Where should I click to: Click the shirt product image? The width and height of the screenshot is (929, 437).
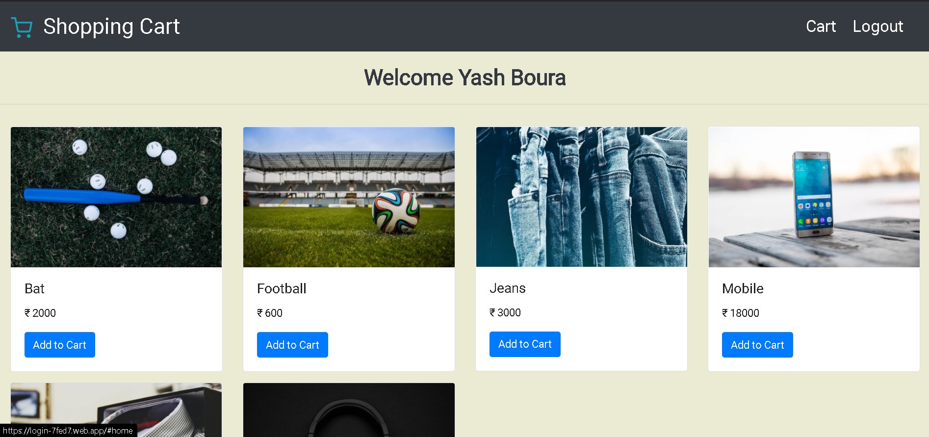point(116,410)
